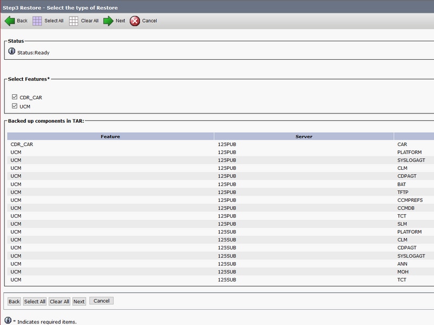Click the TCT component in the 125SUB row
The height and width of the screenshot is (325, 434).
[401, 280]
